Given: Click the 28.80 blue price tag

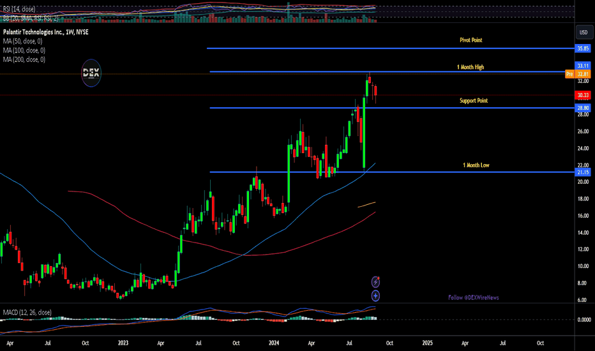Looking at the screenshot, I should coord(583,108).
